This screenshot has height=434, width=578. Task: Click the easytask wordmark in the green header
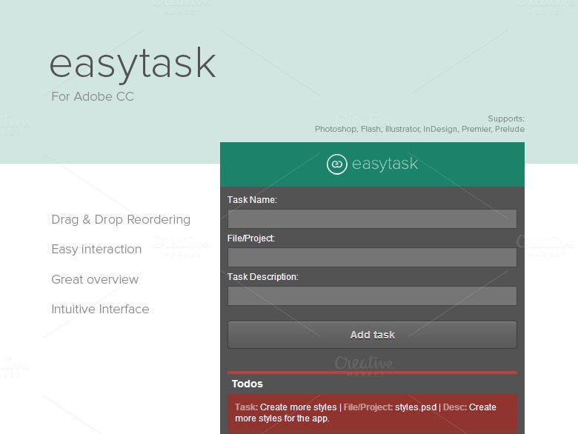point(385,164)
